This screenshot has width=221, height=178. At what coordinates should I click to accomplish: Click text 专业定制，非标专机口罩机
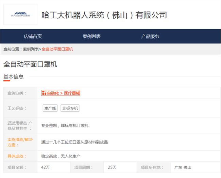point(65,126)
